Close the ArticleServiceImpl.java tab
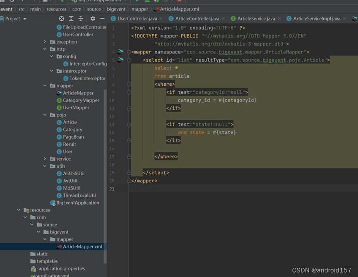The height and width of the screenshot is (277, 358). point(344,19)
